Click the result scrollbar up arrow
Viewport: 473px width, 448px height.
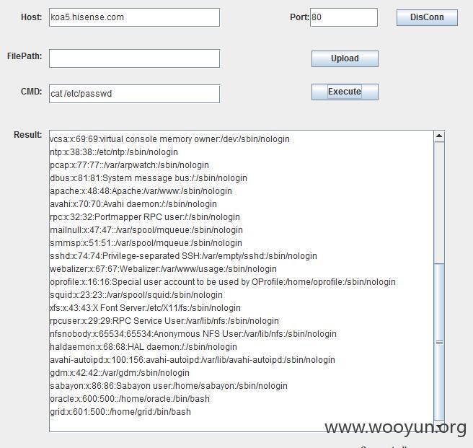[439, 136]
